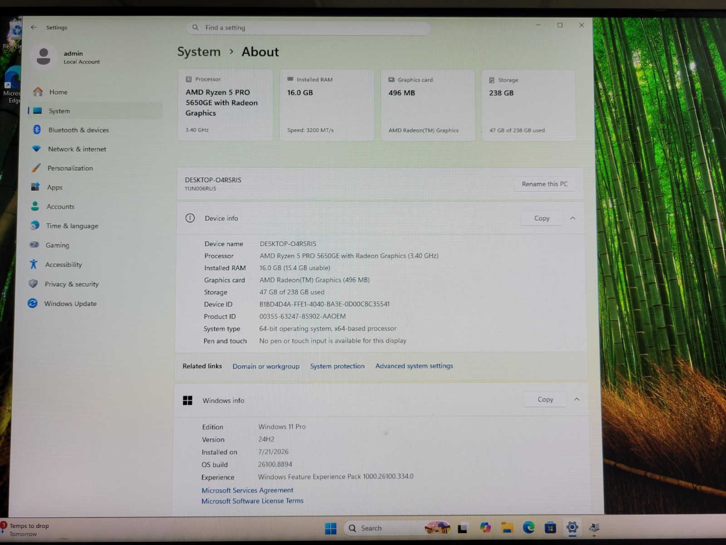
Task: Copy the Windows info section
Action: coord(545,399)
